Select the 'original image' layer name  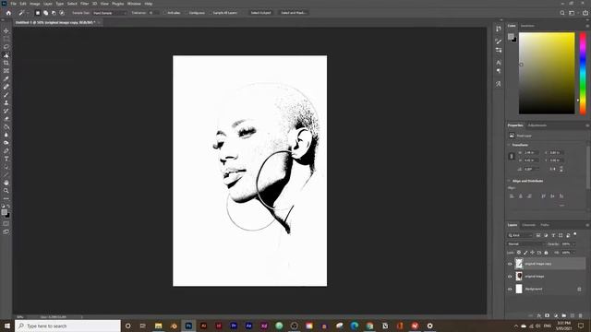534,277
